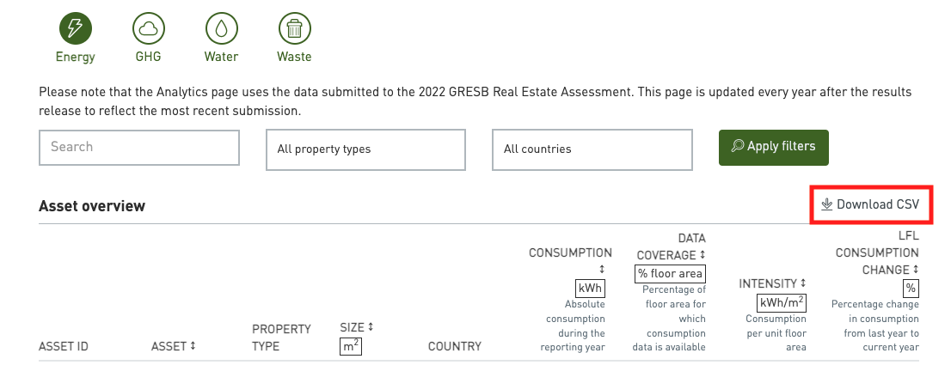Sort by Asset using the arrow icon

coord(193,346)
